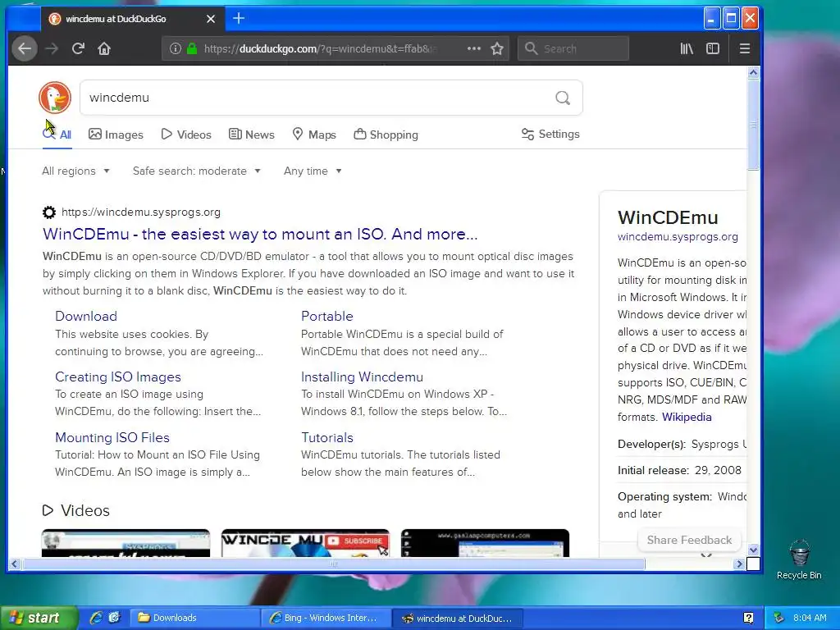This screenshot has height=630, width=840.
Task: Open Internet Explorer quick launch icon
Action: (x=96, y=618)
